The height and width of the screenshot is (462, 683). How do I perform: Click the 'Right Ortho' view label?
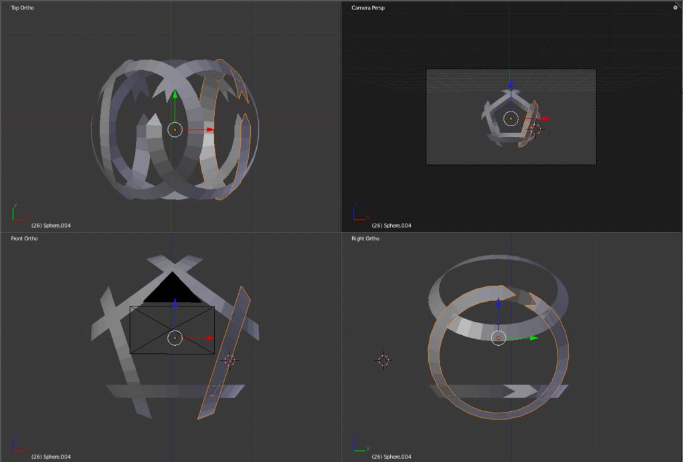coord(366,238)
